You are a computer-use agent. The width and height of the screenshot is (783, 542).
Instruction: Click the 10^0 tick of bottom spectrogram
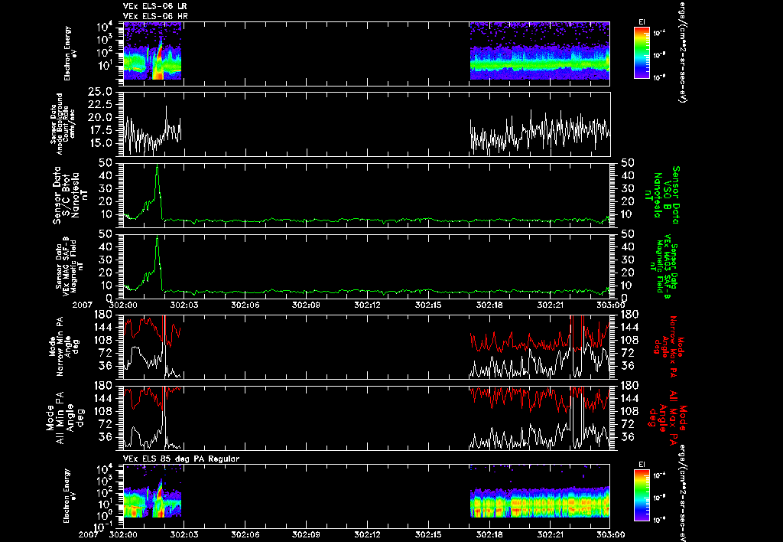(103, 515)
